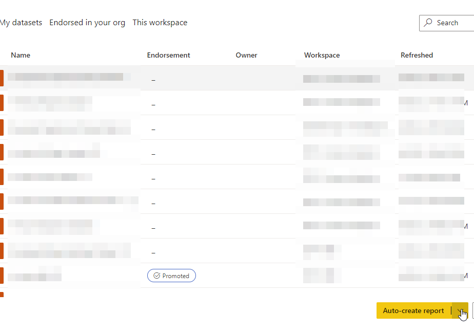Select the This workspace tab
Screen dimensions: 474x329
click(160, 23)
